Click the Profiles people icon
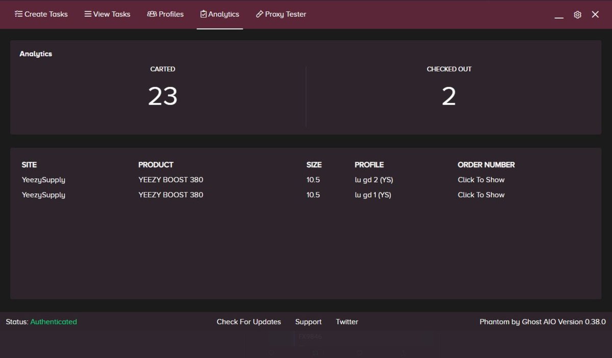Image resolution: width=612 pixels, height=358 pixels. [151, 14]
